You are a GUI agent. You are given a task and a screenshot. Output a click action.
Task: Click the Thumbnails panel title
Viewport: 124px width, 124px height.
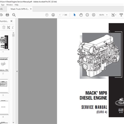[4, 21]
